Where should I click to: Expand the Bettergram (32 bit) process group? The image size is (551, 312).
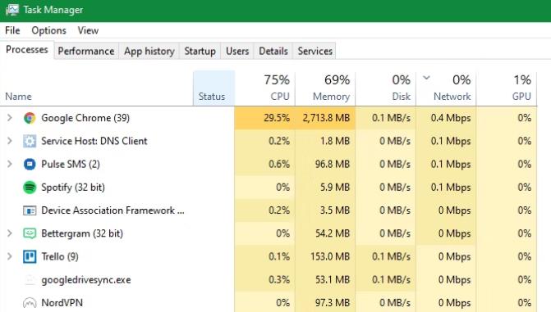pos(10,233)
